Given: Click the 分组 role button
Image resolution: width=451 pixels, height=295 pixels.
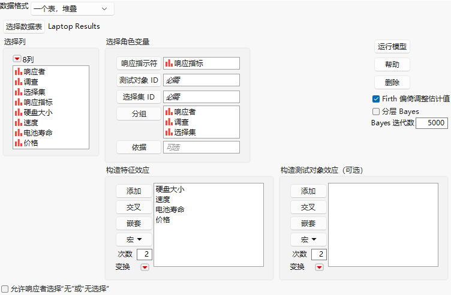Looking at the screenshot, I should [x=139, y=114].
